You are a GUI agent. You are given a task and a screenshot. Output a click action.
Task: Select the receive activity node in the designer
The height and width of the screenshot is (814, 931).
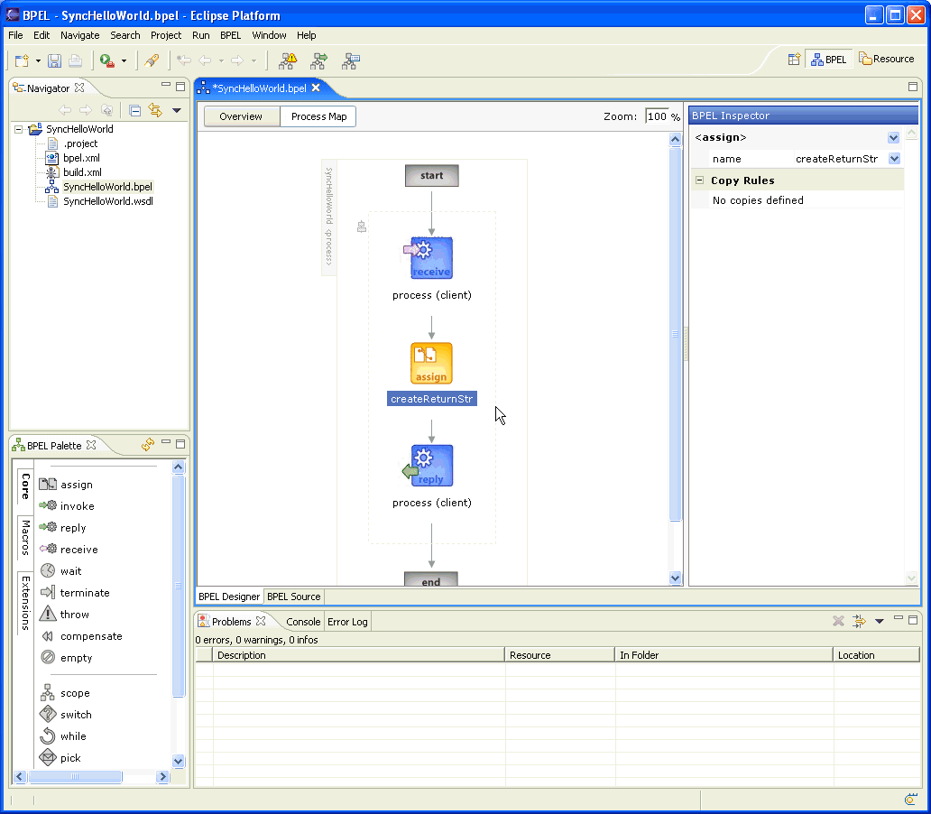tap(431, 258)
